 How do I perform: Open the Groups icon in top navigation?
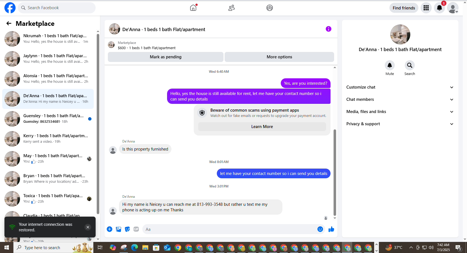(x=270, y=8)
